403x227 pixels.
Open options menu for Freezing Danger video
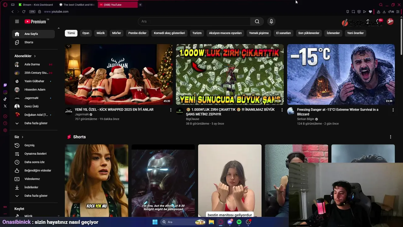(x=393, y=110)
